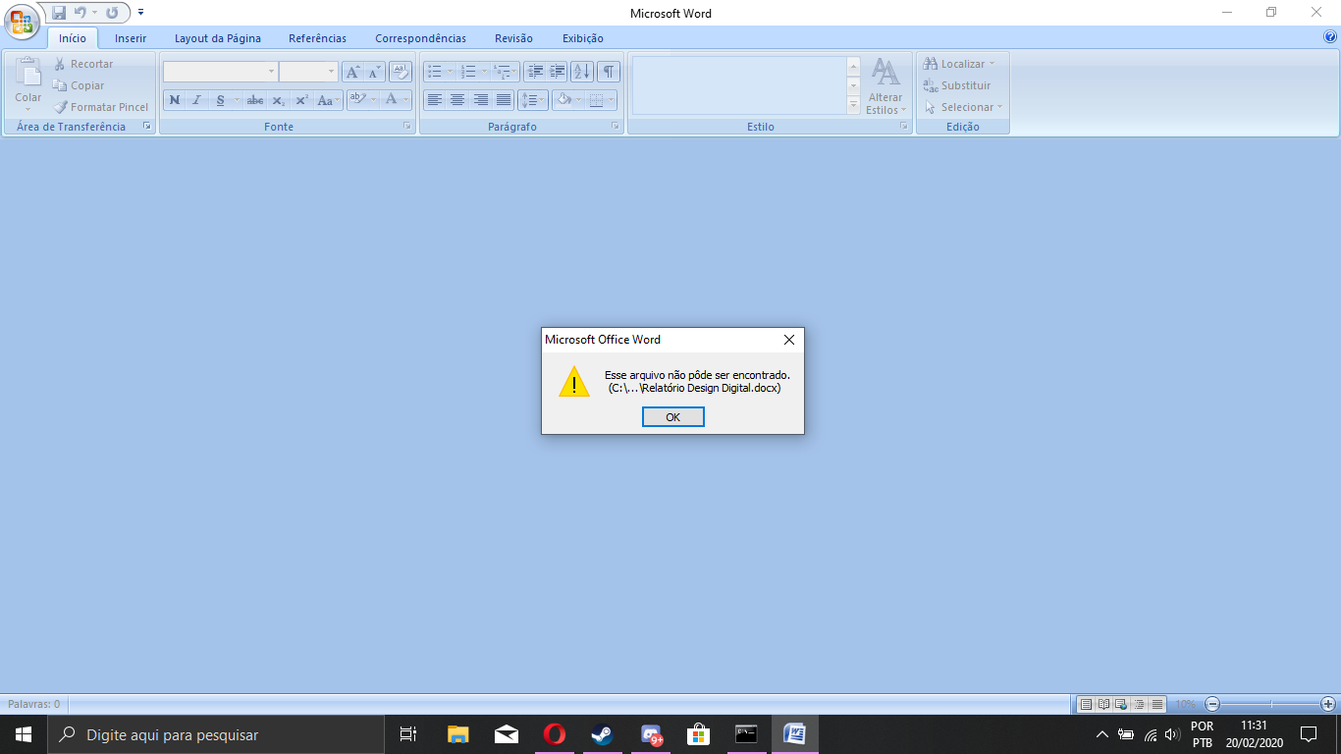Click the Recortar scissors button
The height and width of the screenshot is (754, 1341).
pos(83,64)
